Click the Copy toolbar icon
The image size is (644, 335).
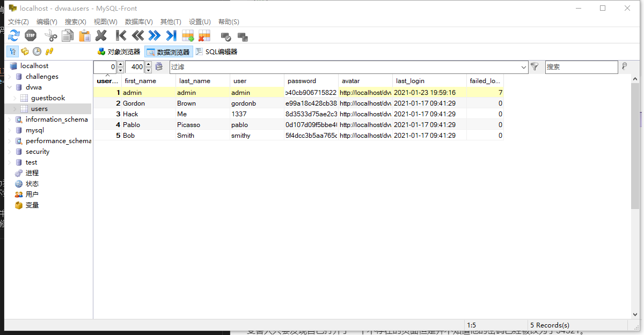(x=68, y=36)
